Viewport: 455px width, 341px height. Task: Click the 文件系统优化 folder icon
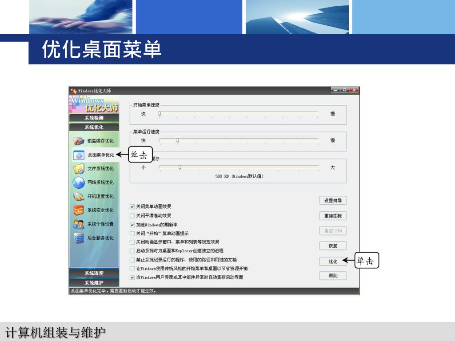pyautogui.click(x=79, y=169)
